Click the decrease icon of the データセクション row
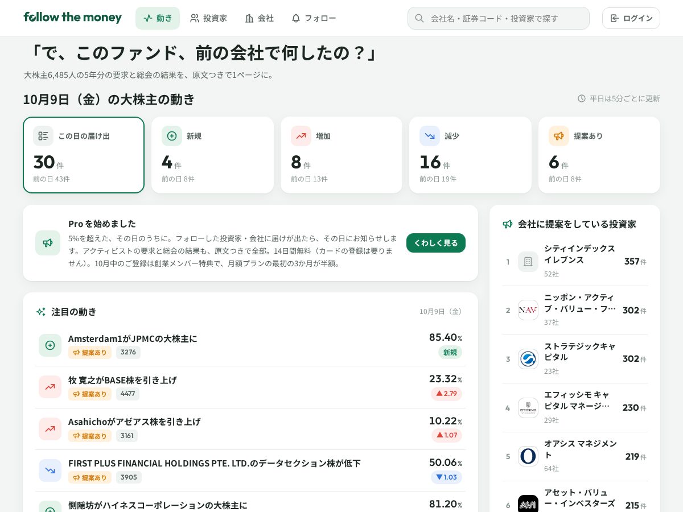 coord(50,470)
